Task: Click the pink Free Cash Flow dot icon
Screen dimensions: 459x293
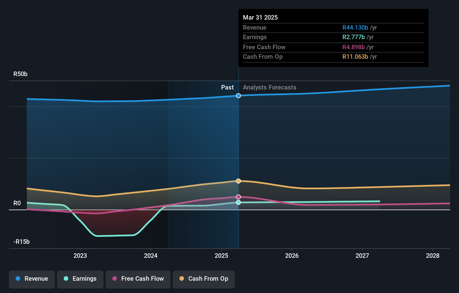Action: [114, 279]
